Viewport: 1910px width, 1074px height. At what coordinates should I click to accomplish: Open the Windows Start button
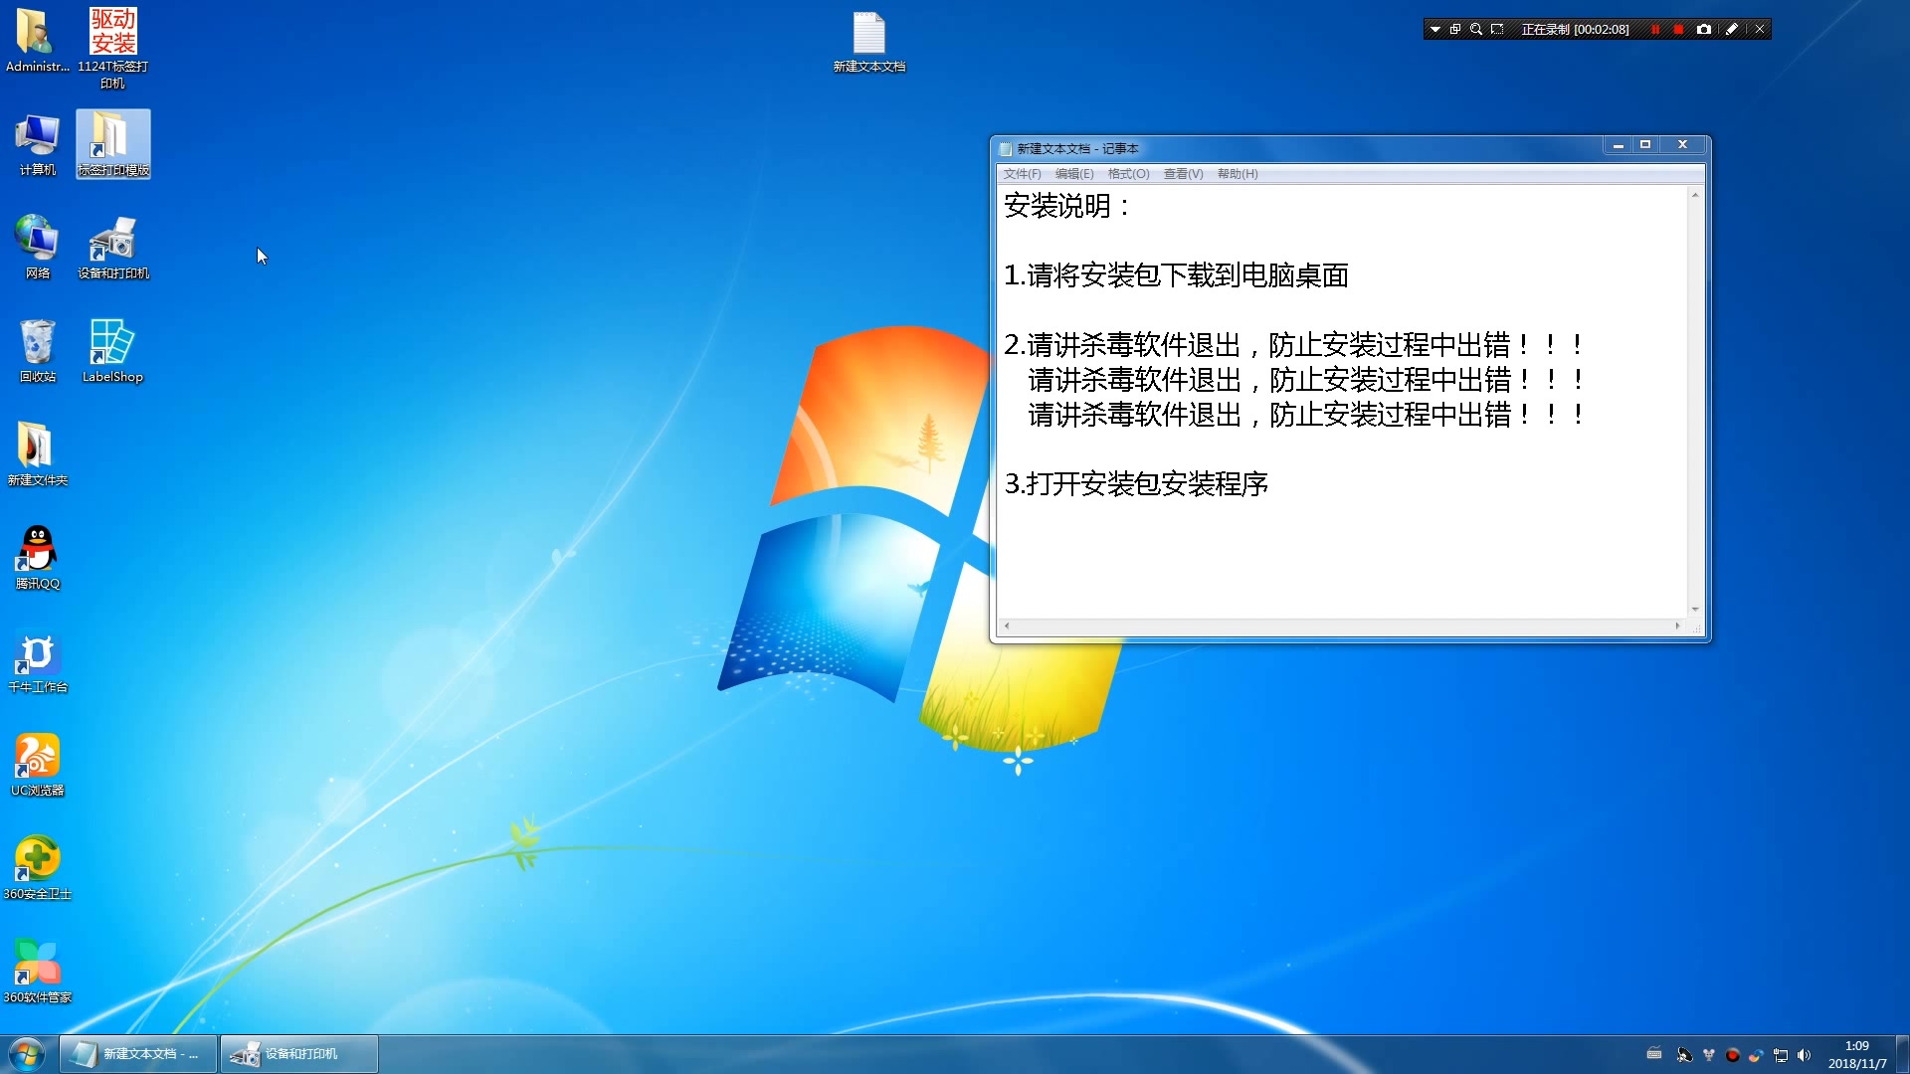(x=27, y=1054)
